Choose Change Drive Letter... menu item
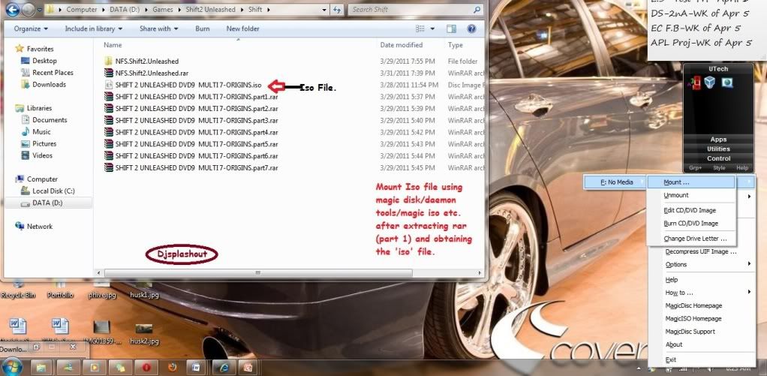Screen dimensions: 767x376 pos(690,239)
